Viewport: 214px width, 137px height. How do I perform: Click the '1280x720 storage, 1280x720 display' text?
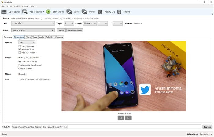coord(34,79)
